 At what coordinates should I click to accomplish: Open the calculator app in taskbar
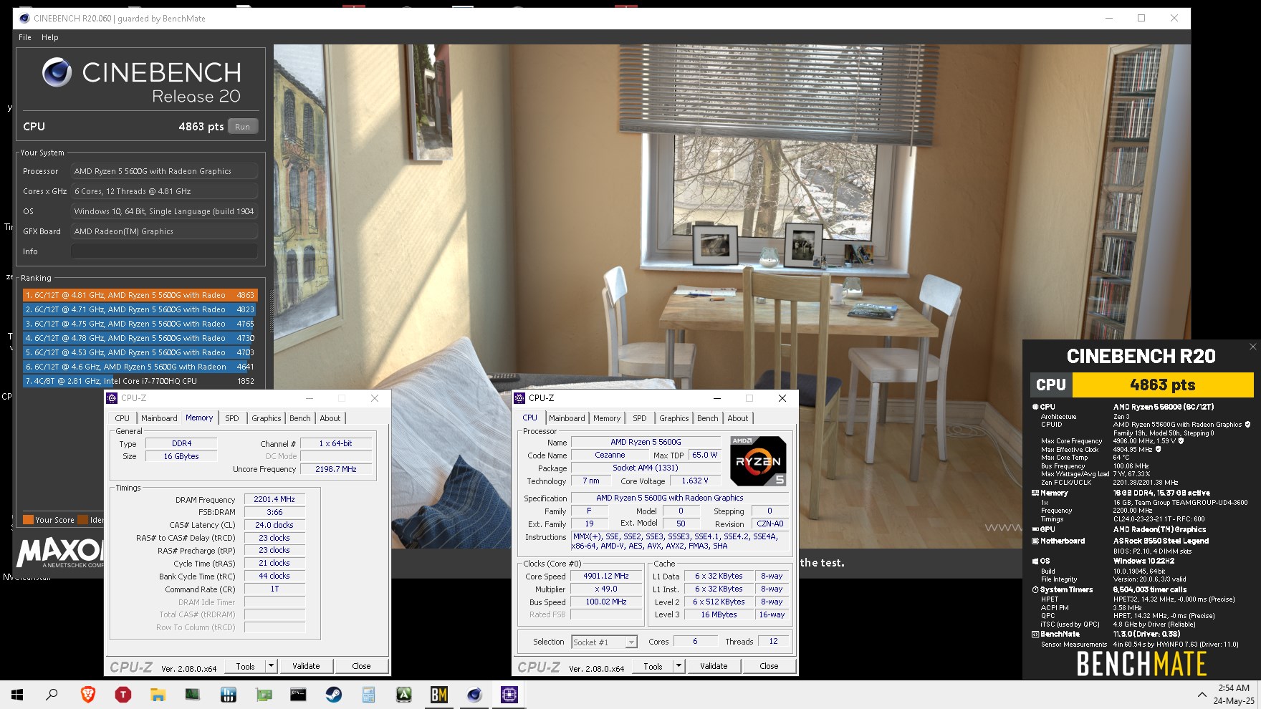point(368,694)
